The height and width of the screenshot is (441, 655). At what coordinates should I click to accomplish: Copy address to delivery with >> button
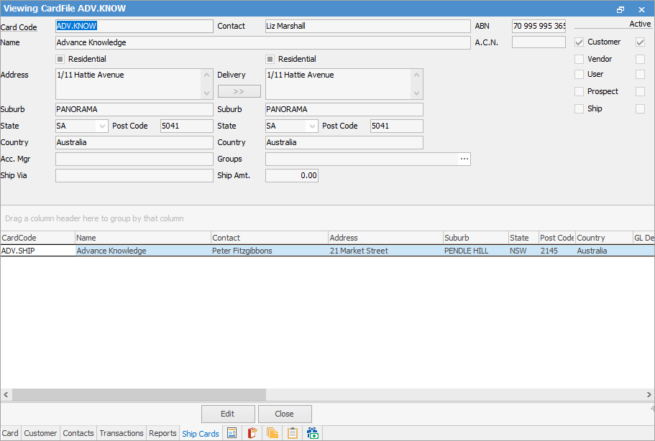239,91
